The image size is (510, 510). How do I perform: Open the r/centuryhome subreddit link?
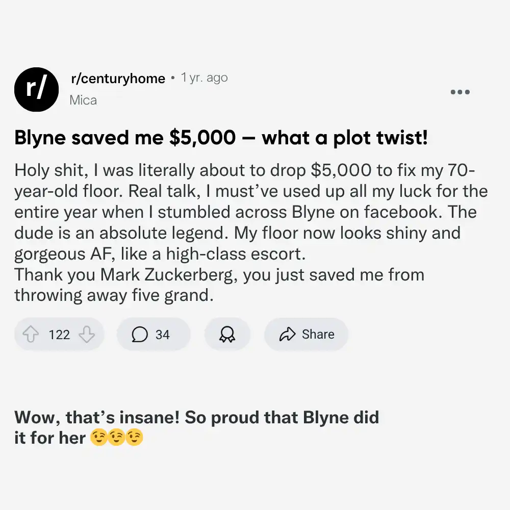tap(118, 79)
